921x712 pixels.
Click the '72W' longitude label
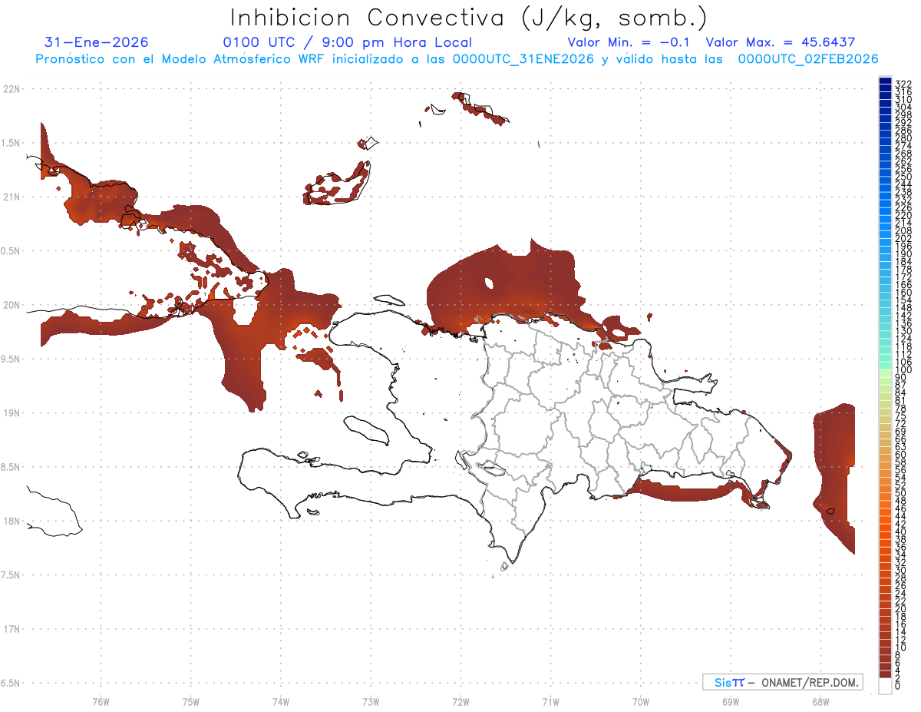(x=460, y=701)
